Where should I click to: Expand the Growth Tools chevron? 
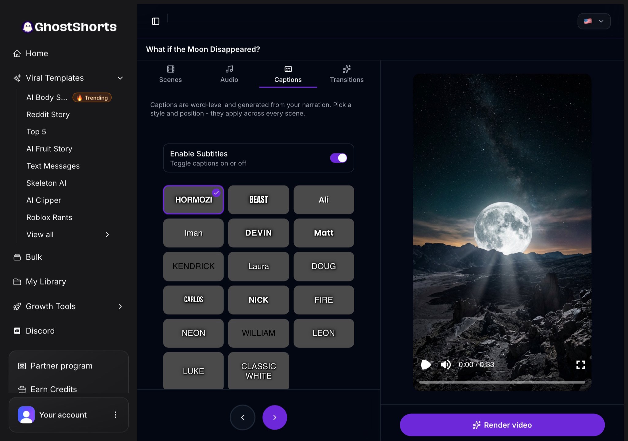point(120,306)
